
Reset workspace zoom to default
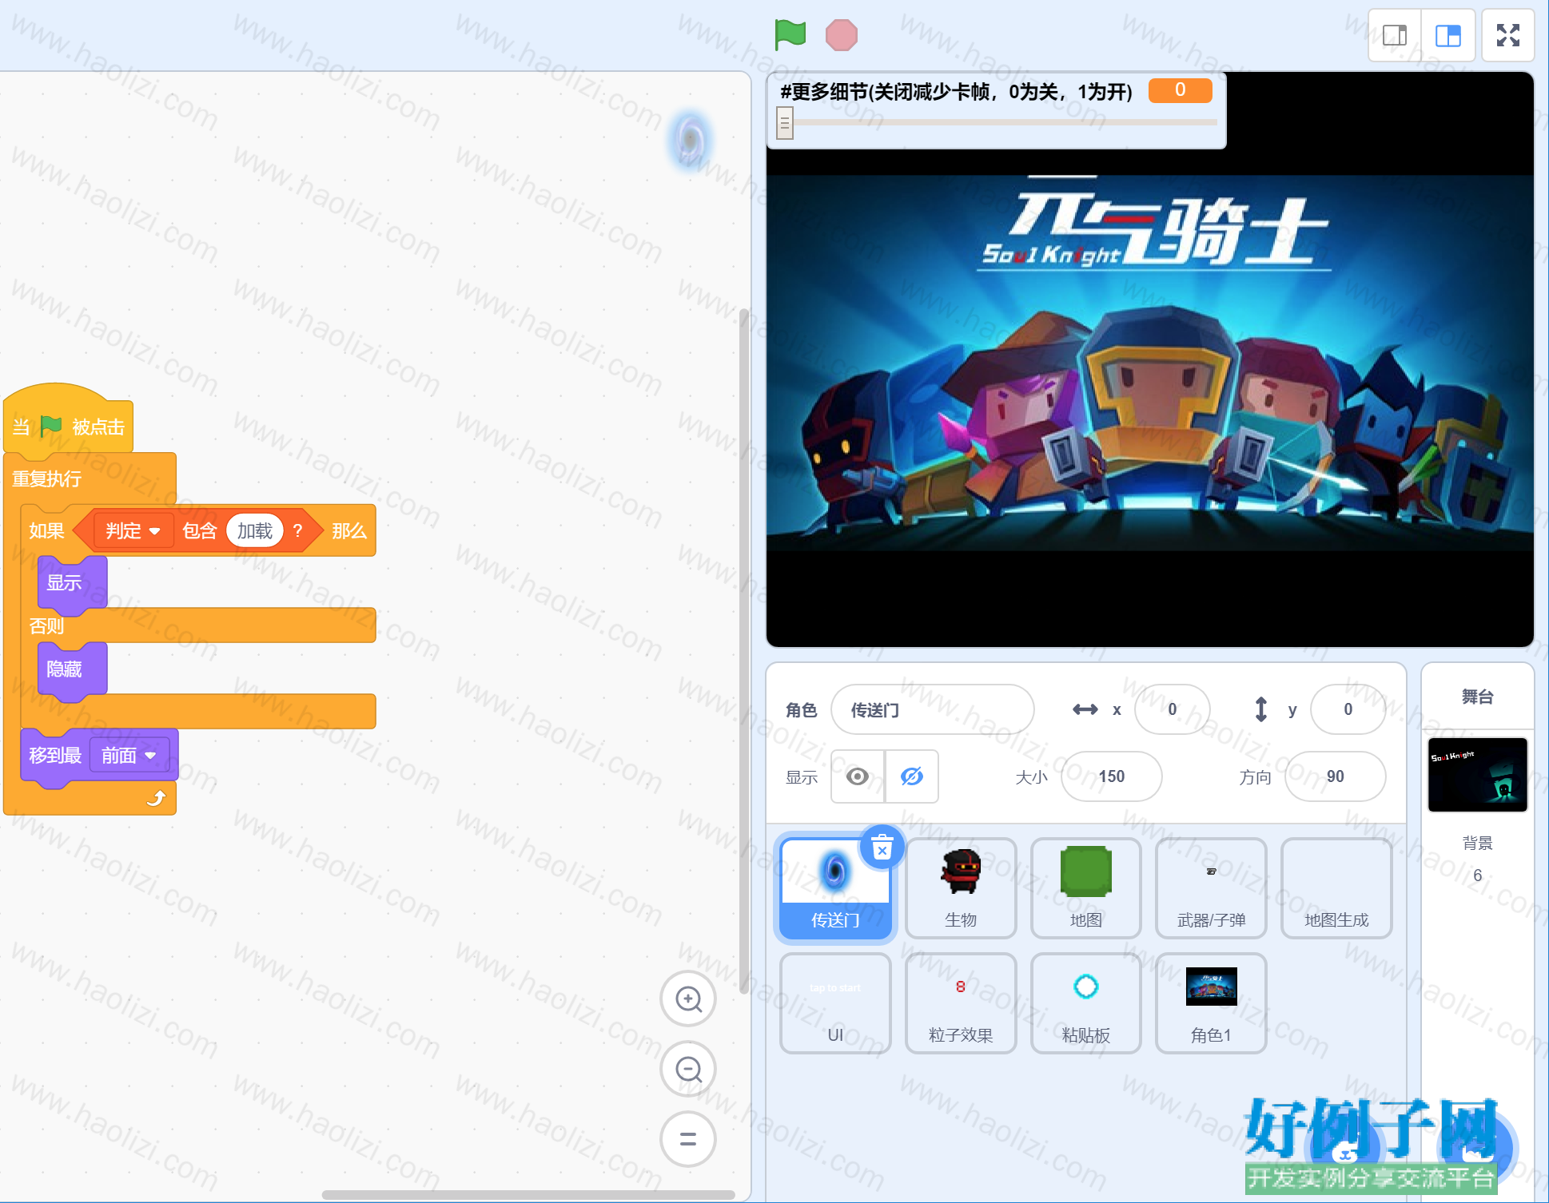click(688, 1139)
